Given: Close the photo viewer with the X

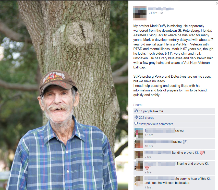Looking at the screenshot, I should coord(217,4).
